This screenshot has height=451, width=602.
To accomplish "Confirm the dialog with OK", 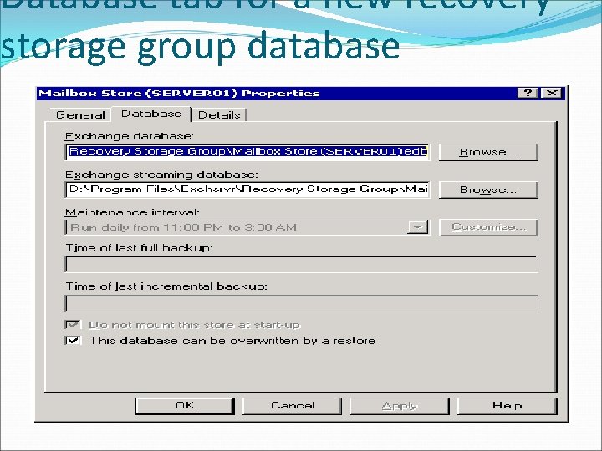I will (185, 406).
